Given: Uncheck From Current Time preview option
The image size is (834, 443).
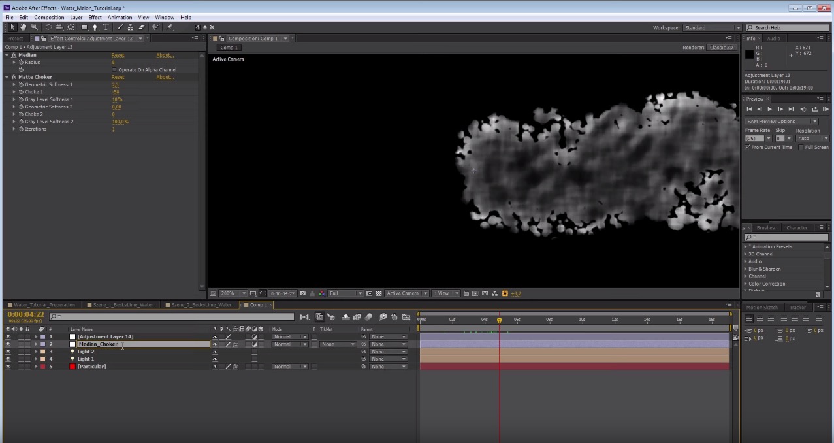Looking at the screenshot, I should [x=746, y=146].
